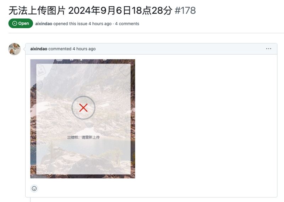
Task: Click 'opened this issue 4 hours ago' timestamp
Action: [82, 24]
